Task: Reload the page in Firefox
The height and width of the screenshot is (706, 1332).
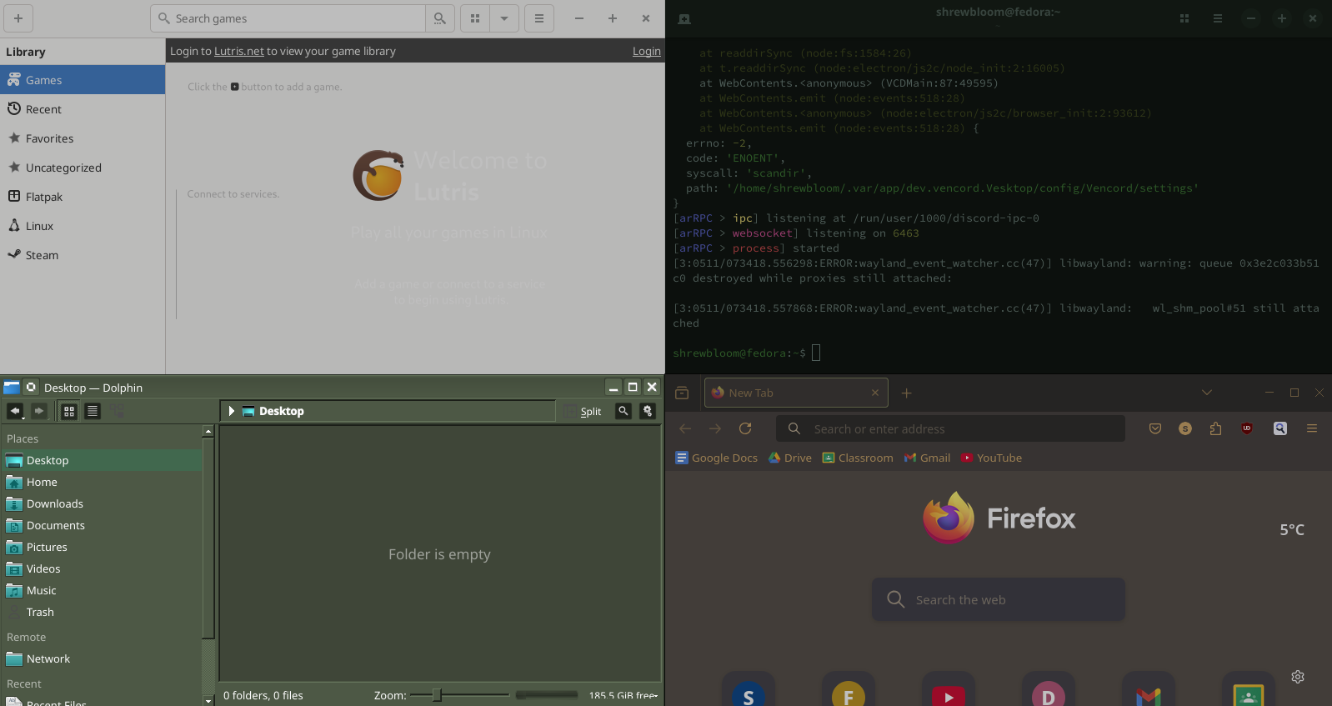Action: pos(745,428)
